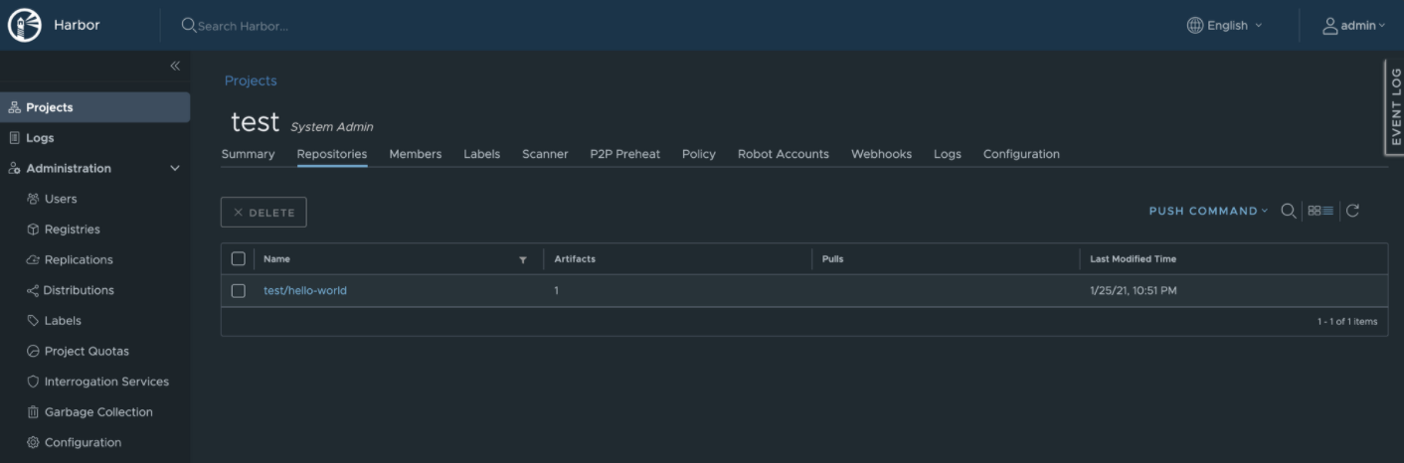Image resolution: width=1404 pixels, height=463 pixels.
Task: Click the Distributions share icon
Action: (33, 290)
